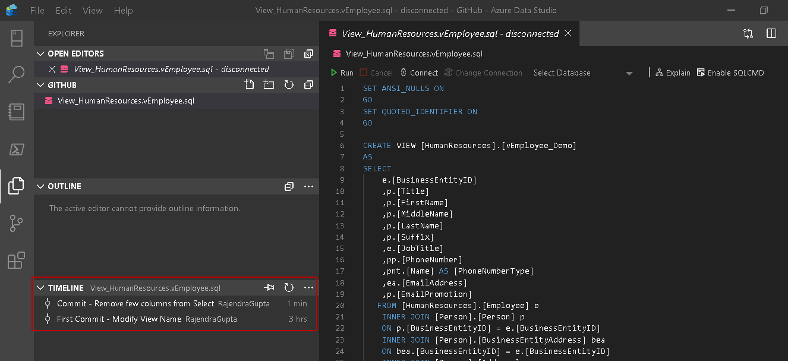Open the View menu
788x361 pixels.
[93, 10]
